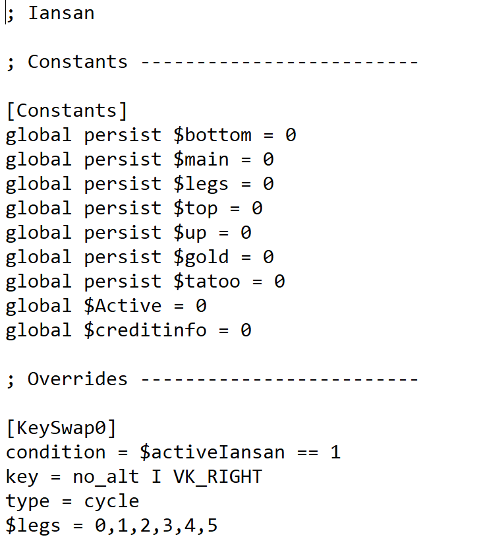This screenshot has width=483, height=558.
Task: Click the $gold variable name
Action: tap(201, 257)
